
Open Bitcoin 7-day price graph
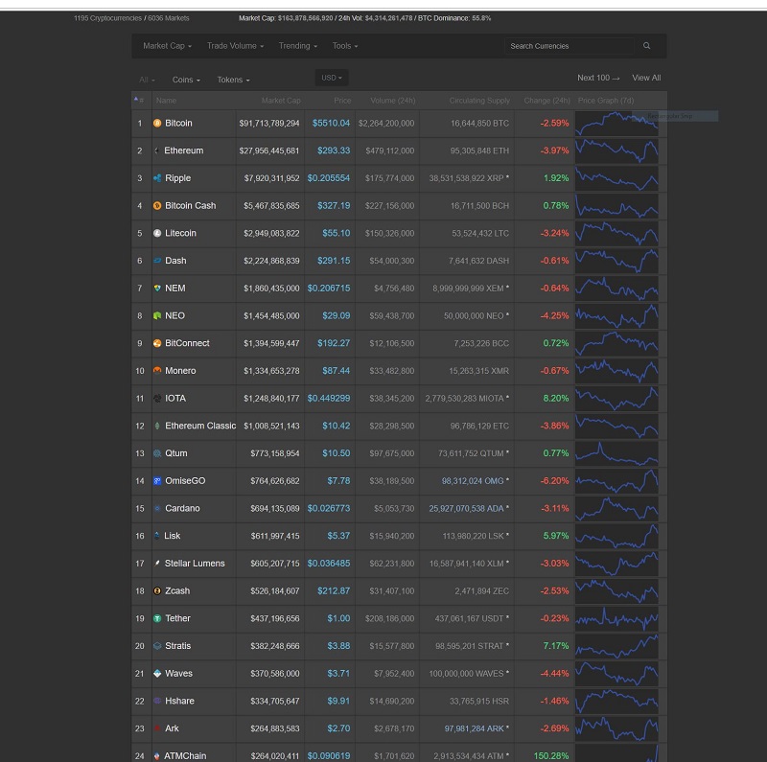[x=616, y=124]
